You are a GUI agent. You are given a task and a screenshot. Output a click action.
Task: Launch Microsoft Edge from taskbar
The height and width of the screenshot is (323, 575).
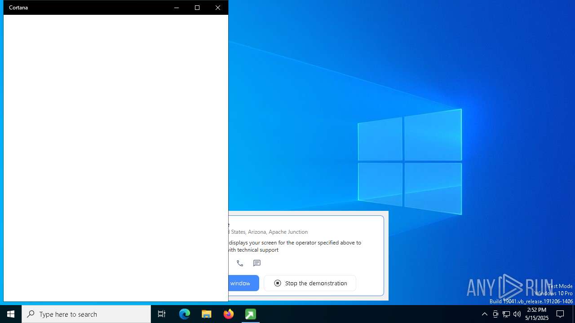[185, 314]
